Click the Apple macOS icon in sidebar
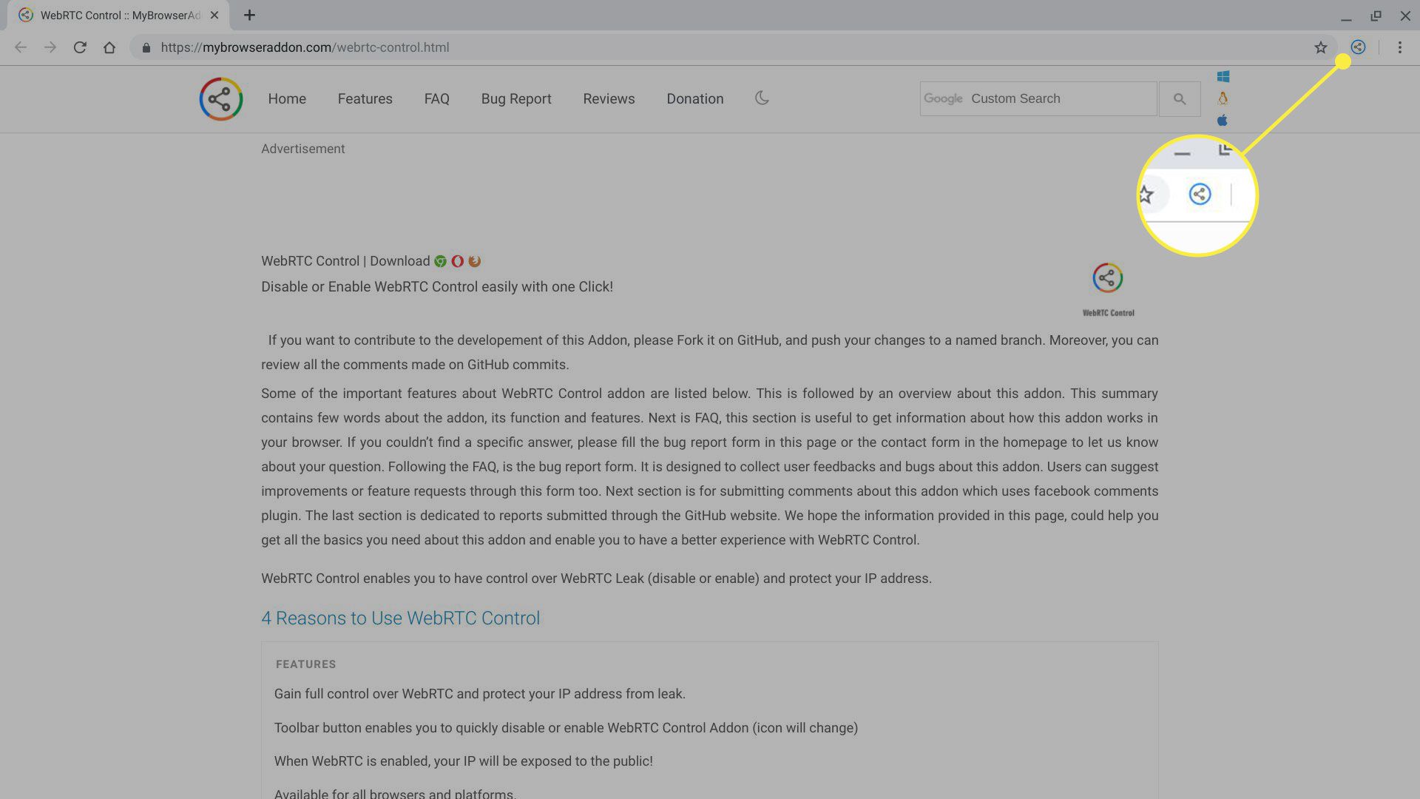This screenshot has width=1420, height=799. 1223,120
